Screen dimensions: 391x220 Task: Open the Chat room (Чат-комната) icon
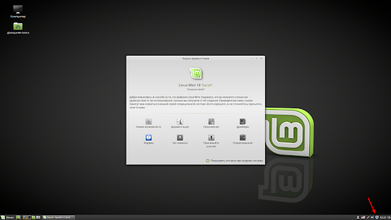click(x=180, y=139)
